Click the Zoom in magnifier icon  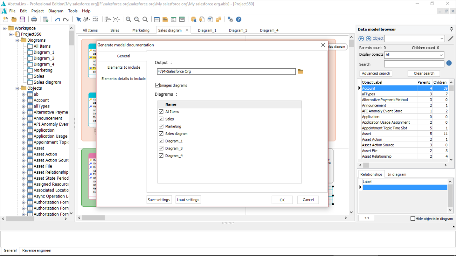128,19
